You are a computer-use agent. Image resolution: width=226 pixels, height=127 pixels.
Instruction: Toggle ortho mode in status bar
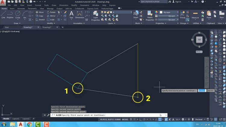tap(141, 119)
